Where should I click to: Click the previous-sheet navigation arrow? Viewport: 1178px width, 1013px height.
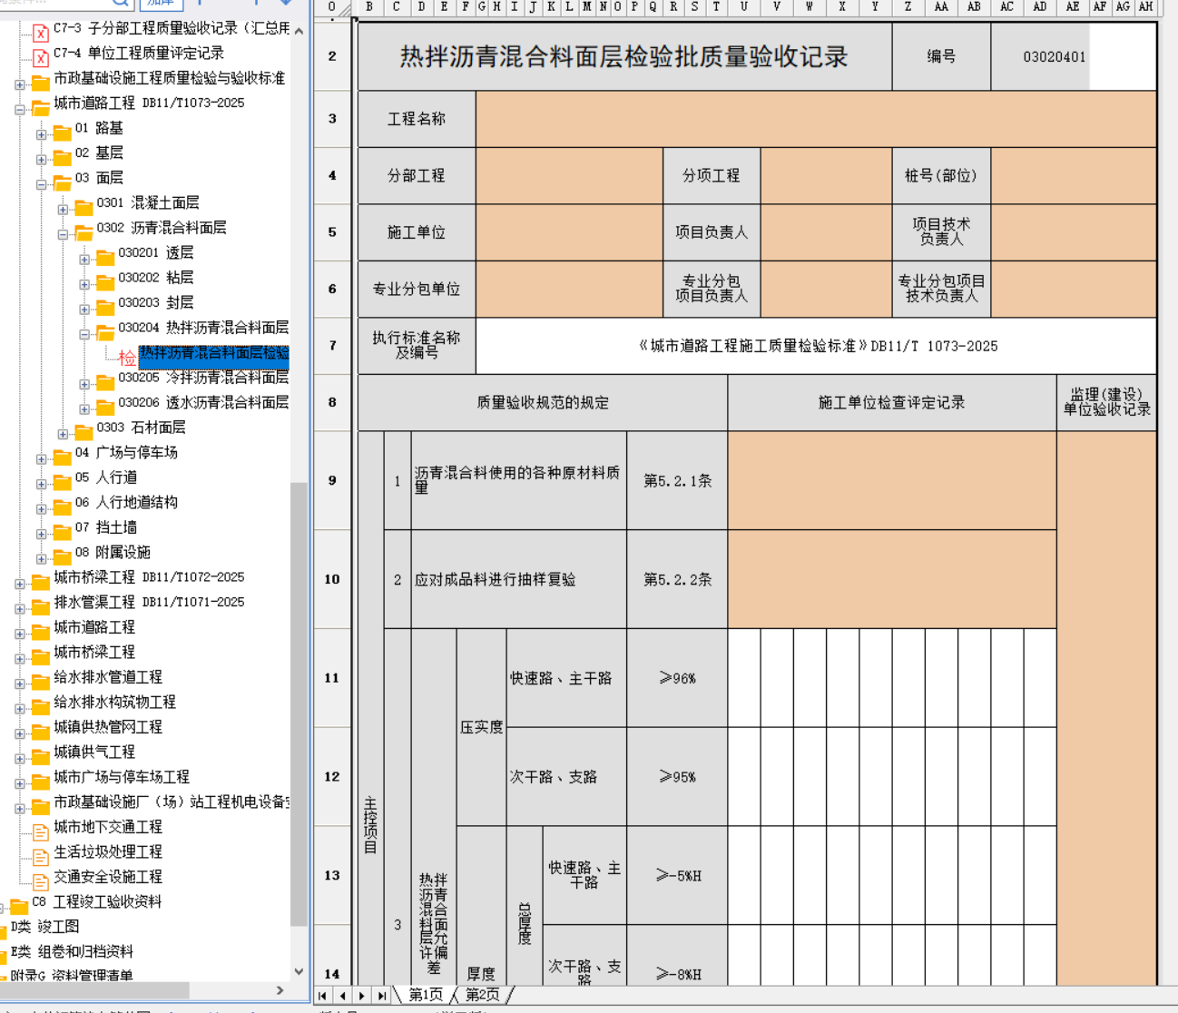point(342,996)
